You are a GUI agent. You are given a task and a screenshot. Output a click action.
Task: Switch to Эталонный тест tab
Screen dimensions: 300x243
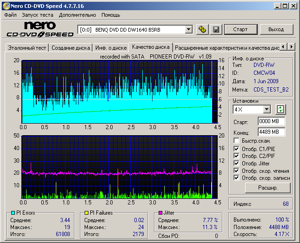27,48
